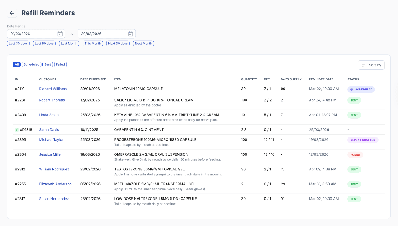Click item OMEPRAZOLE 2MG/ML ORAL SUSPENSION

151,154
